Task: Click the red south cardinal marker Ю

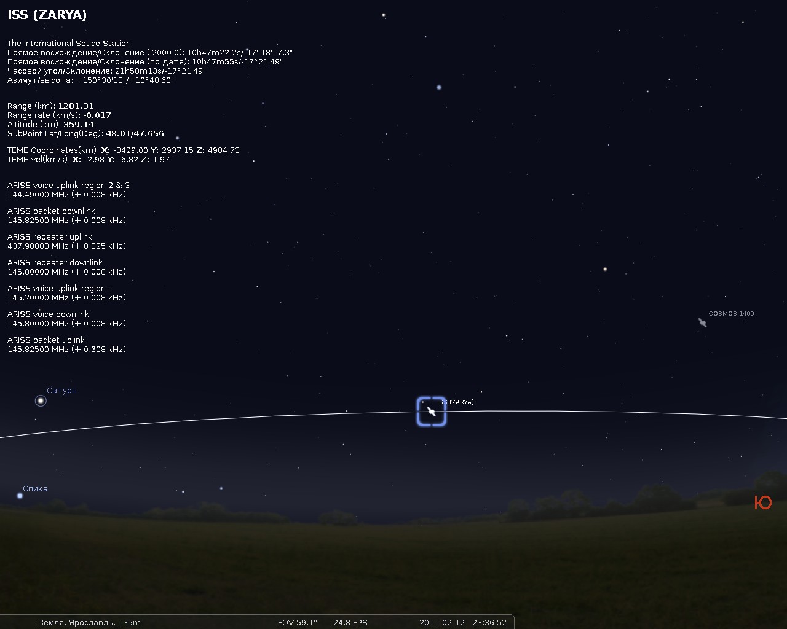Action: (762, 502)
